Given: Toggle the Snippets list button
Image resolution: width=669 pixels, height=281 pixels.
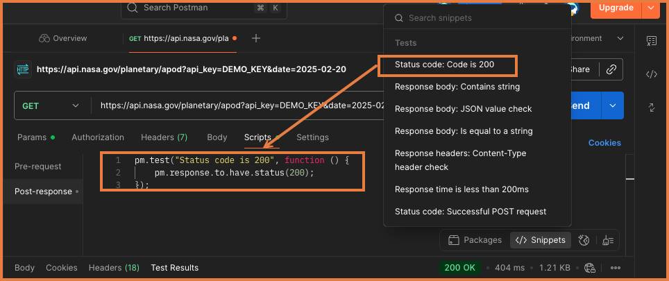Looking at the screenshot, I should tap(540, 240).
